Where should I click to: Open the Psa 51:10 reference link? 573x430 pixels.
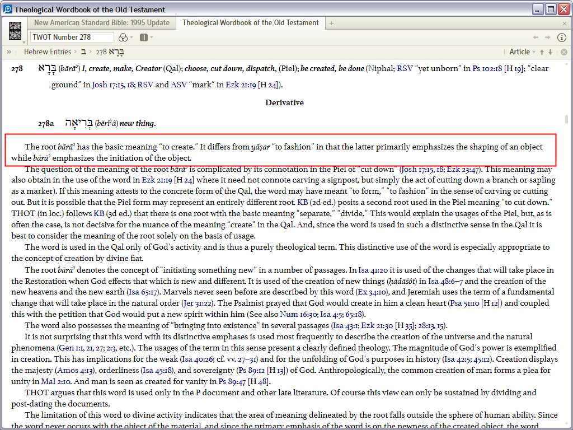tap(464, 303)
